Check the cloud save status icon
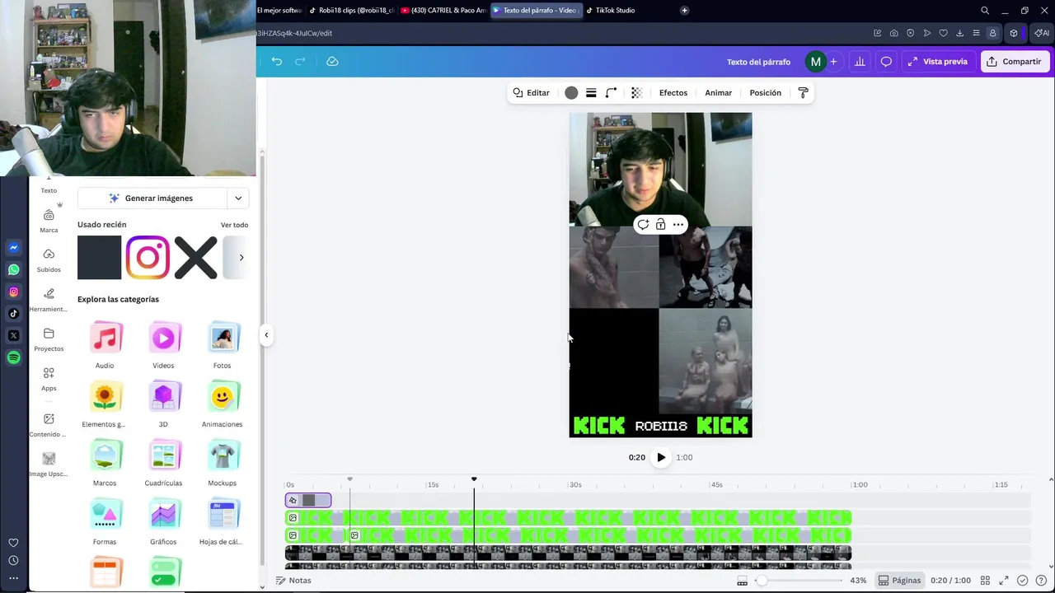Screen dimensions: 1055x593 click(332, 62)
